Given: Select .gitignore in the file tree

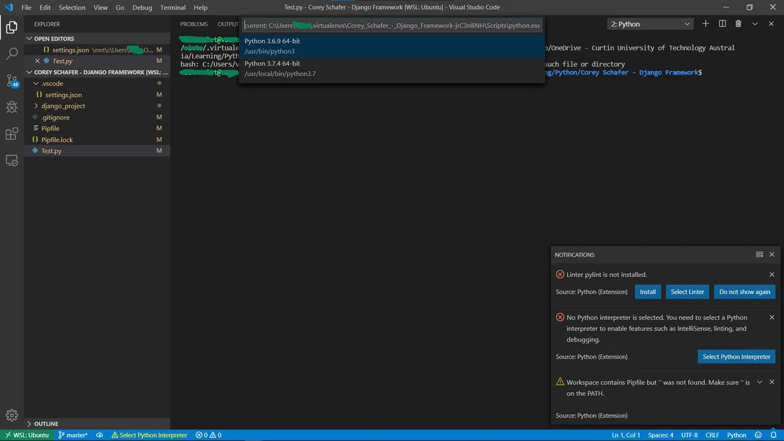Looking at the screenshot, I should click(56, 117).
